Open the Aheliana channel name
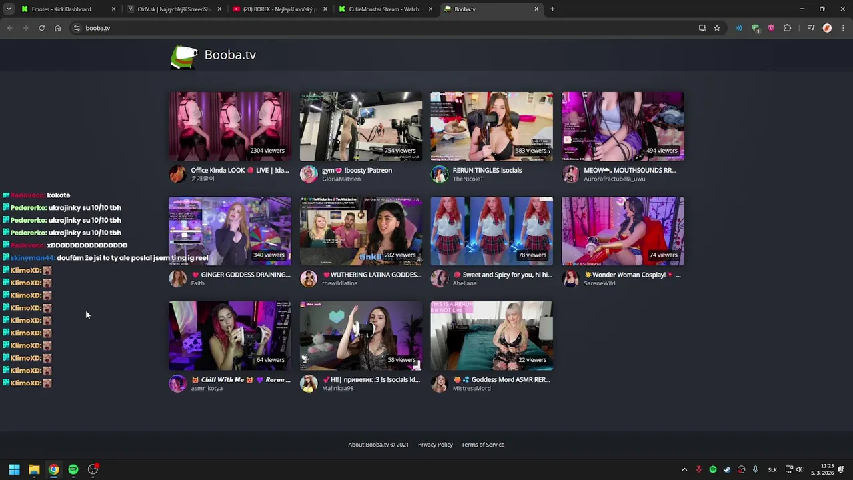 pos(464,283)
